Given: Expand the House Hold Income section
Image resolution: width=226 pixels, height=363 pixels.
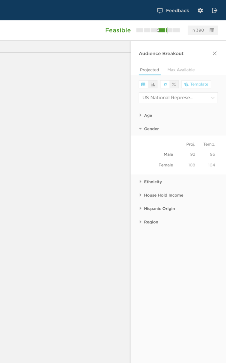Looking at the screenshot, I should tap(163, 195).
